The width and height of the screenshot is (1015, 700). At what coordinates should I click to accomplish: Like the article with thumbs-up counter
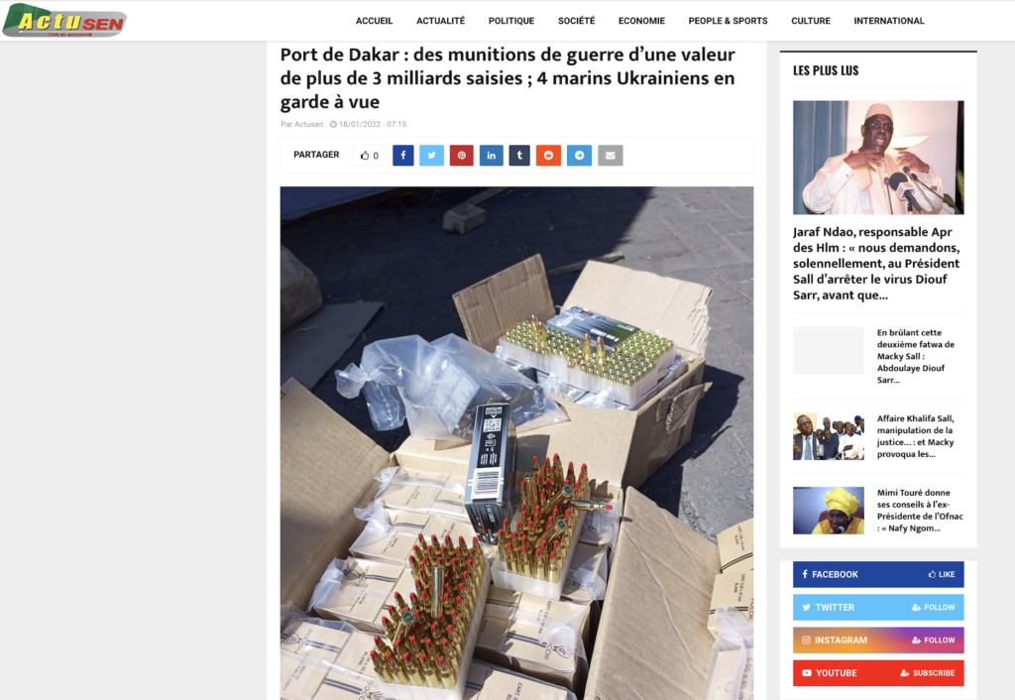(370, 156)
